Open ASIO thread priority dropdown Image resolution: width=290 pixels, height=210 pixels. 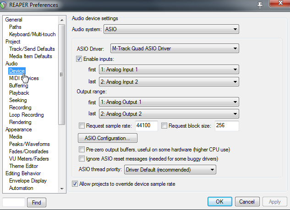(170, 170)
